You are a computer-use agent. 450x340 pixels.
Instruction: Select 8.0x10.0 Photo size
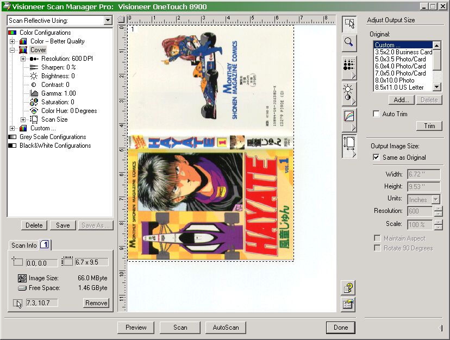pyautogui.click(x=403, y=80)
